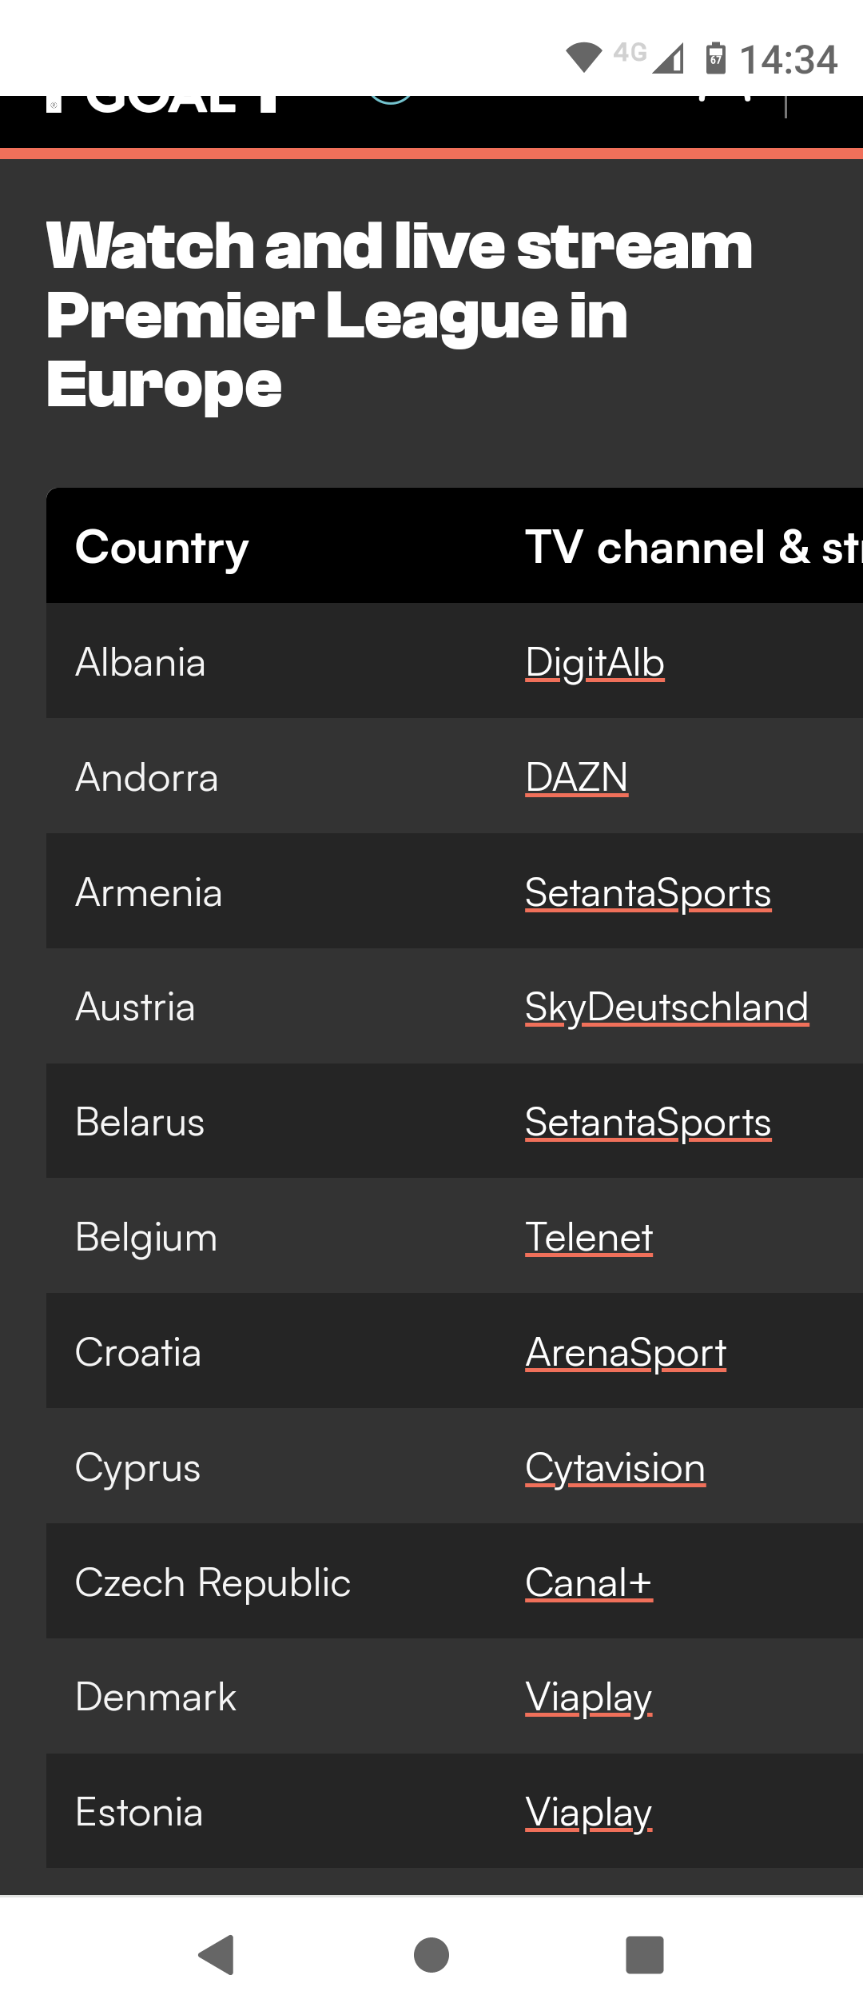863x2015 pixels.
Task: Open the Viaplay link for Estonia
Action: point(589,1812)
